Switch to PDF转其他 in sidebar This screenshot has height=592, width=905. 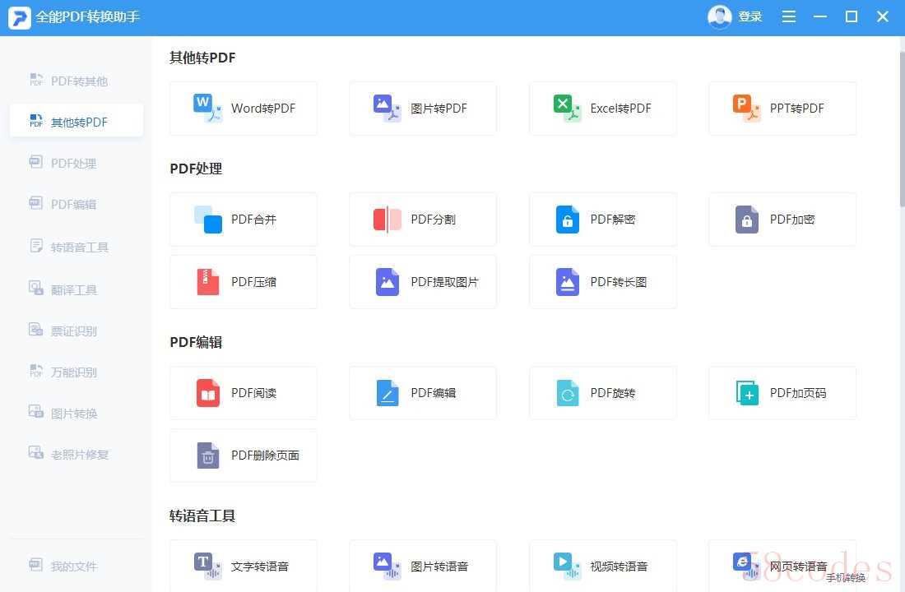coord(77,81)
